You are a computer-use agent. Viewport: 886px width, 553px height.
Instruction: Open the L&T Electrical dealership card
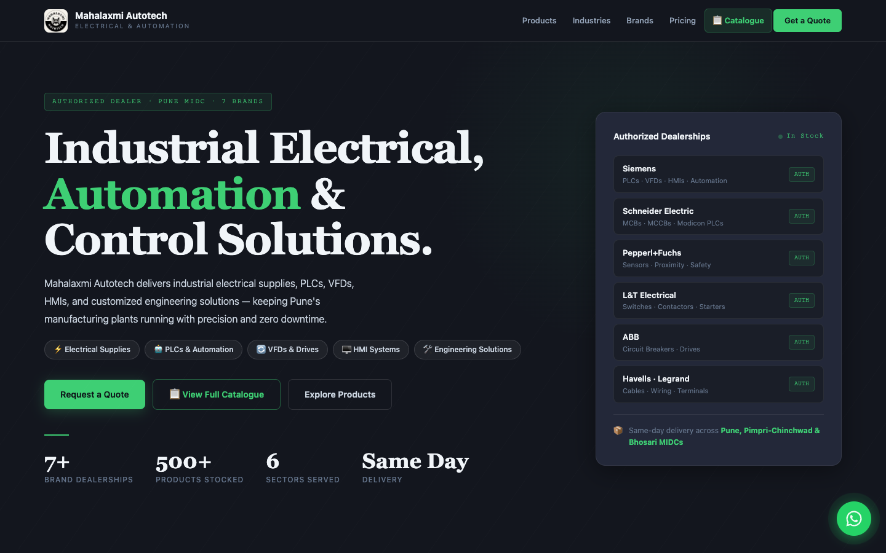tap(719, 300)
